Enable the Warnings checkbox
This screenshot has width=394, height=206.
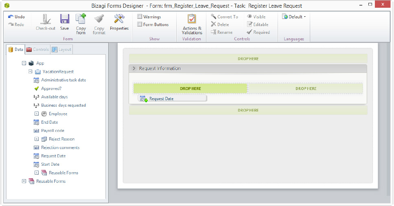(x=140, y=17)
